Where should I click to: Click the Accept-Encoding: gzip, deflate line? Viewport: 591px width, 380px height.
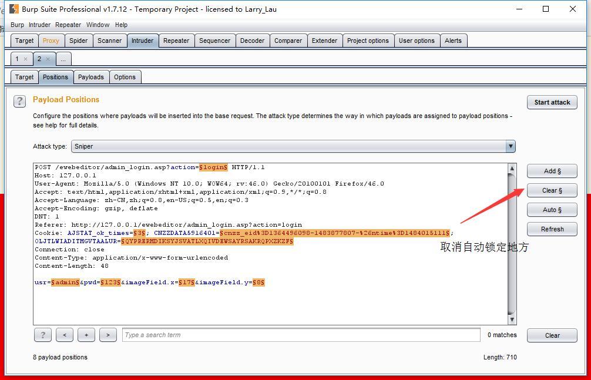point(96,209)
